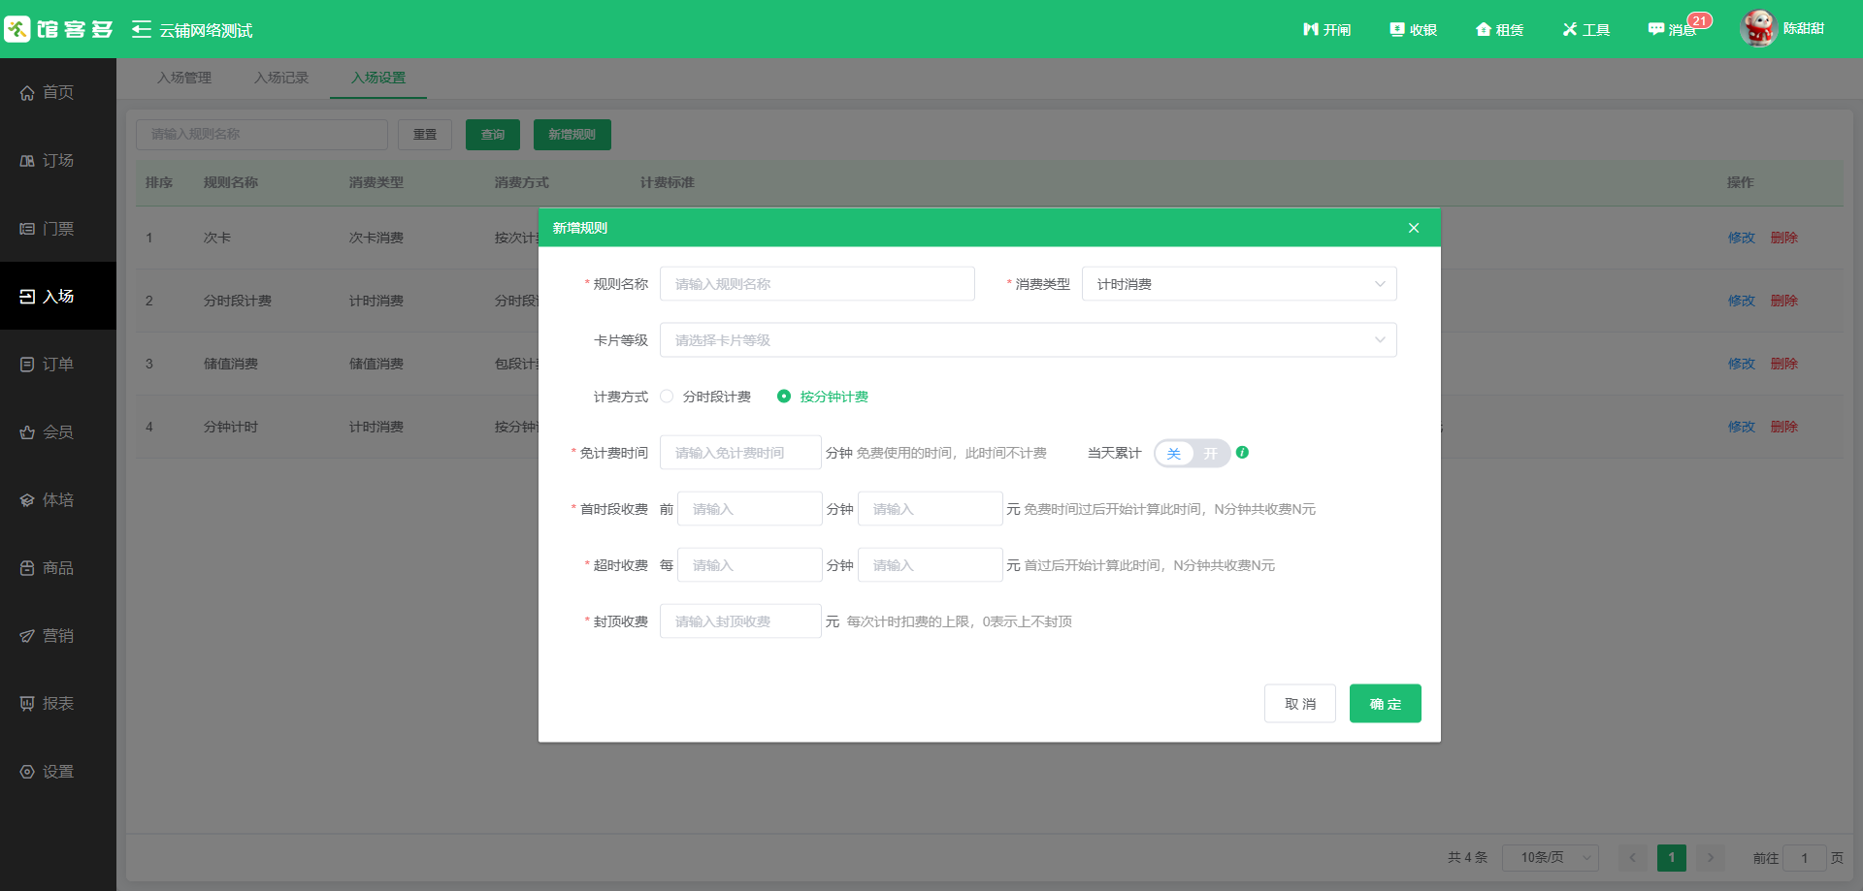Toggle the 当天累计 switch

click(1192, 453)
